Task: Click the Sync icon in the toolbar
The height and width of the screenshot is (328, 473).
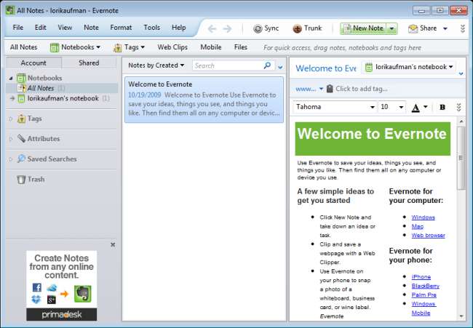Action: click(x=258, y=28)
